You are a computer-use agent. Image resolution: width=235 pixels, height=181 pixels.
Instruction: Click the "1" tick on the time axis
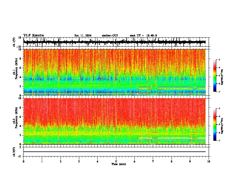[x=42, y=161]
